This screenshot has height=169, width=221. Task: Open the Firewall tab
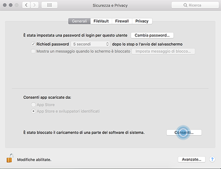coord(122,21)
